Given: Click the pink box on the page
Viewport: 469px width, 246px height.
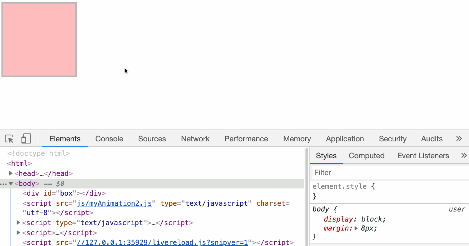Looking at the screenshot, I should (39, 40).
